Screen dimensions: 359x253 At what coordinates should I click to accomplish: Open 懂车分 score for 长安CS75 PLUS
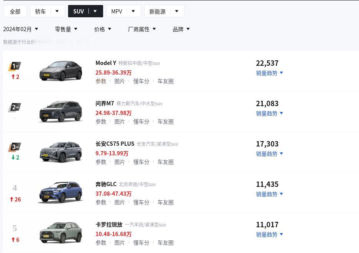click(141, 162)
